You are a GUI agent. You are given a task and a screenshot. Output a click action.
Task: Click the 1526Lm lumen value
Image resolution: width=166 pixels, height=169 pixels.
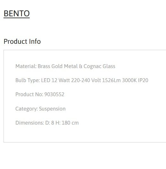(x=111, y=80)
